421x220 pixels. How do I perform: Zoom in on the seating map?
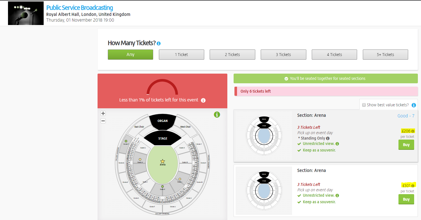[x=103, y=113]
